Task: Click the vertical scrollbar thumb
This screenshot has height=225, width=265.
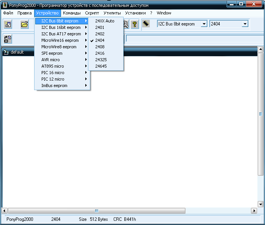Action: pyautogui.click(x=260, y=114)
